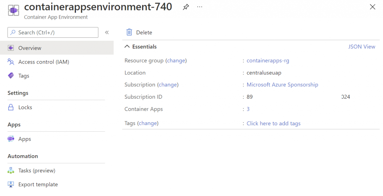The width and height of the screenshot is (383, 196).
Task: Click the Subscription ID label
Action: point(143,97)
